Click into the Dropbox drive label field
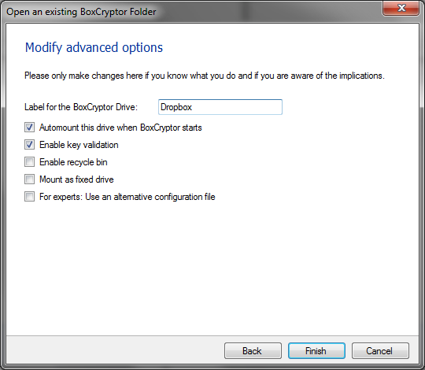This screenshot has height=370, width=425. (x=220, y=107)
